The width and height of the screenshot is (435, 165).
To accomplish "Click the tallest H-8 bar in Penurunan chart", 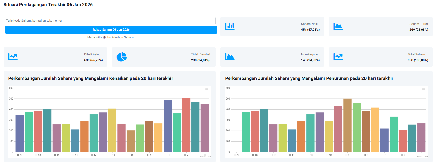I will tap(347, 125).
